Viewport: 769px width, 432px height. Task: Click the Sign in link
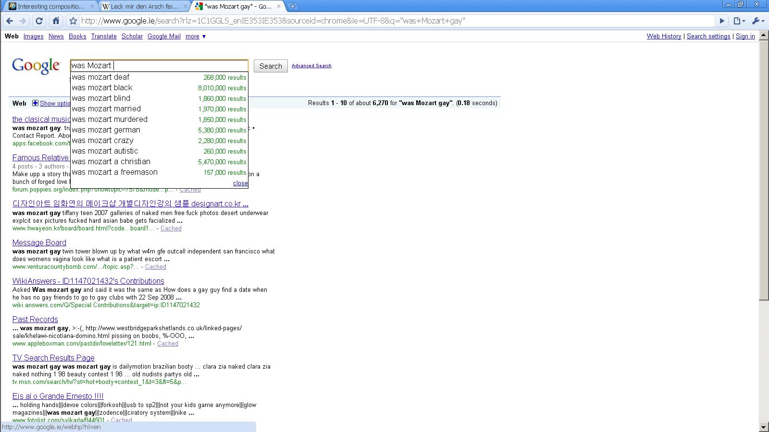[745, 36]
